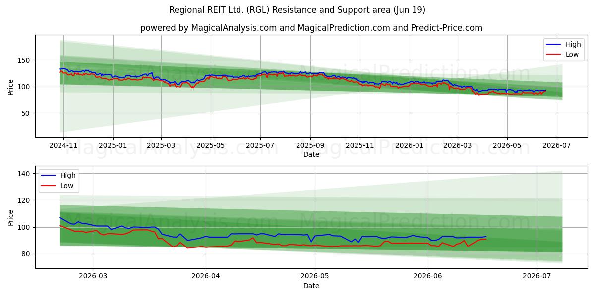
Task: Click 'High' in the bottom chart legend
Action: pos(68,175)
